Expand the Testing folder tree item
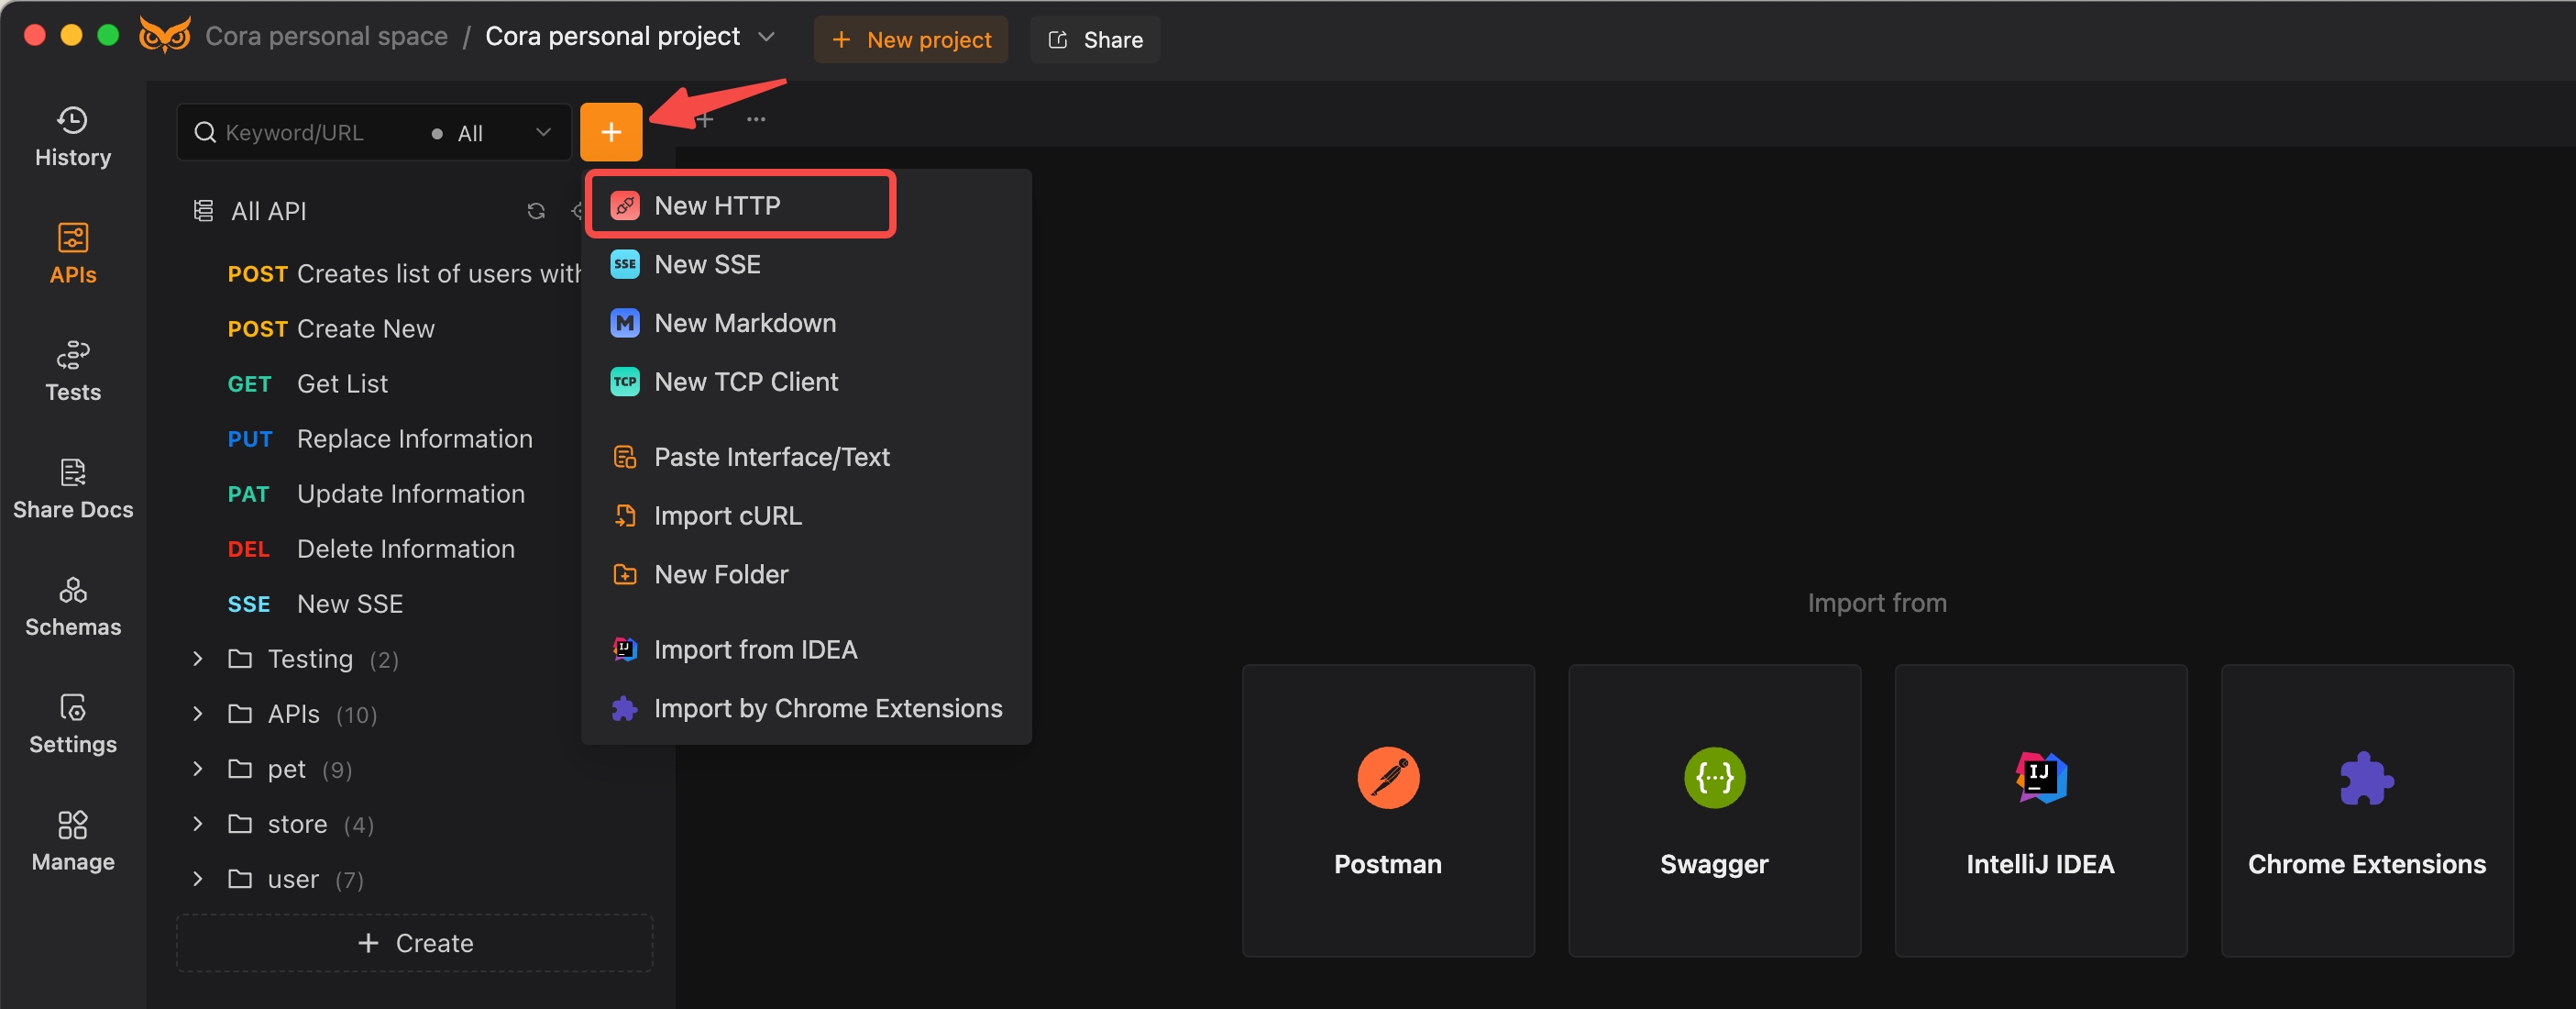Screen dimensions: 2576x1009 click(x=195, y=658)
